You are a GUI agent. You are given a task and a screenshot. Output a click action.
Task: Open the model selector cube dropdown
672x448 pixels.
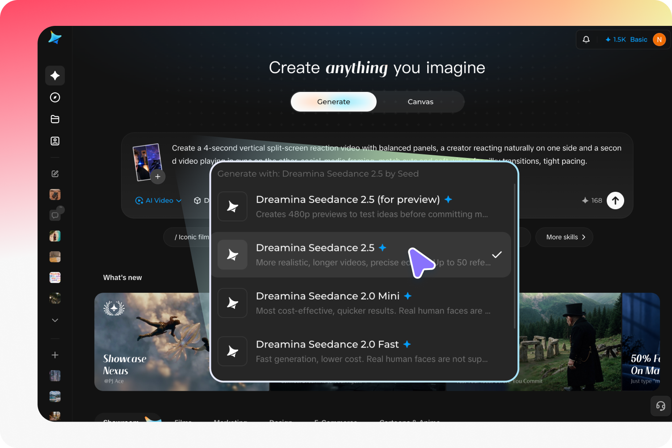coord(201,200)
